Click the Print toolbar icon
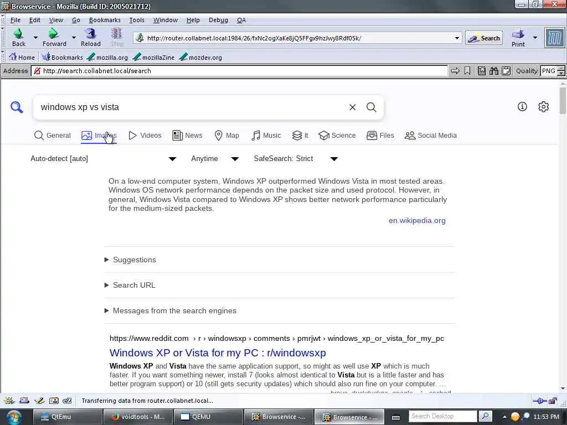Image resolution: width=567 pixels, height=425 pixels. [x=518, y=34]
